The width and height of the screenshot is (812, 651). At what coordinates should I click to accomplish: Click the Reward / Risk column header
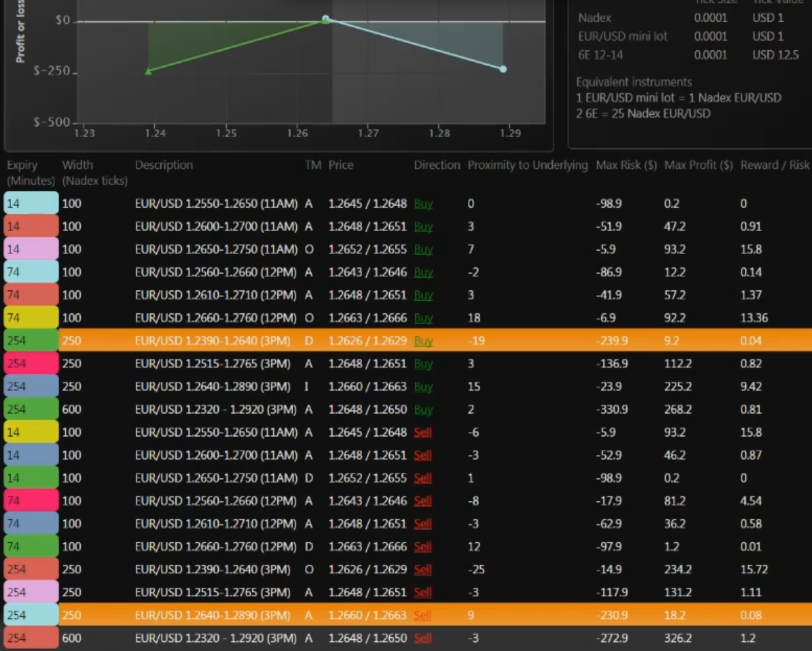click(774, 165)
